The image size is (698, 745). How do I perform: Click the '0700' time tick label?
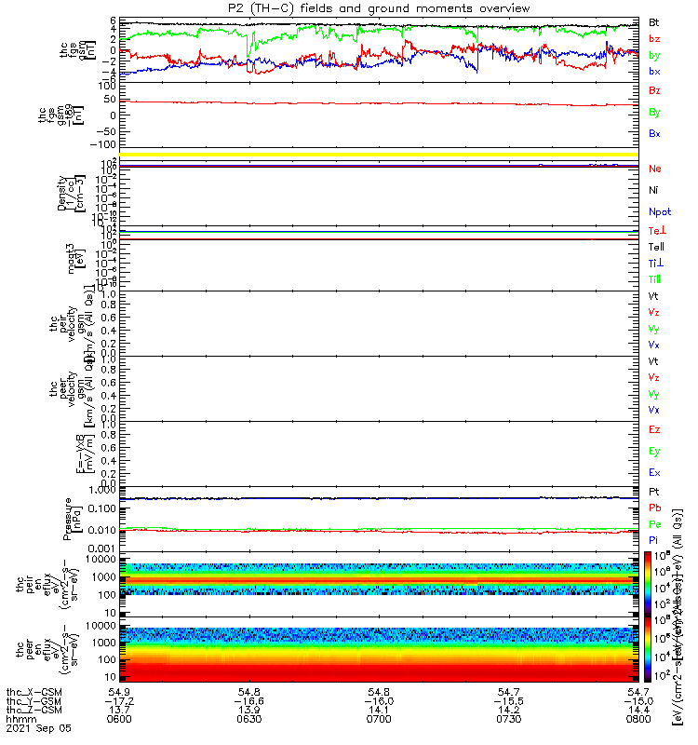(x=379, y=719)
